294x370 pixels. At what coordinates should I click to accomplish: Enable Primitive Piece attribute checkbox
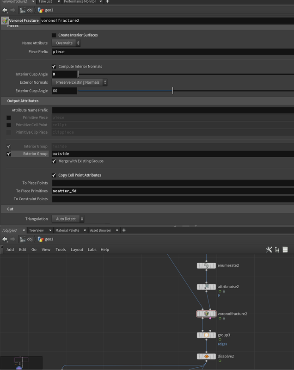tap(9, 117)
